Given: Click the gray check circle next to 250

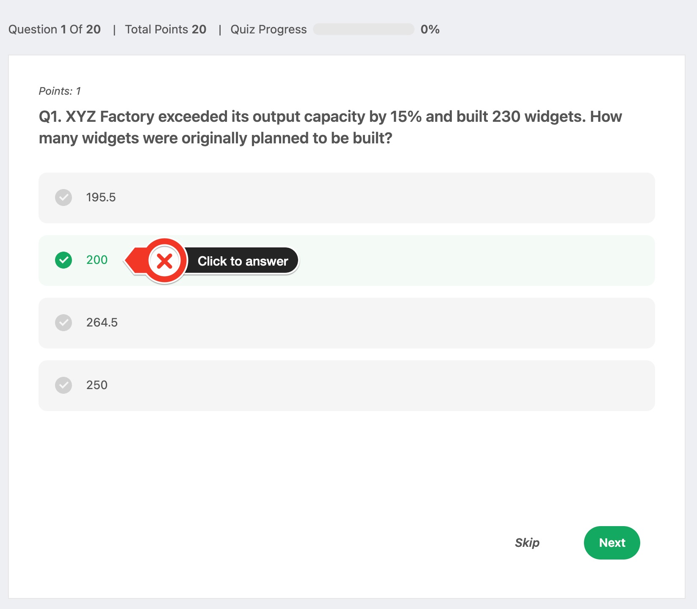Looking at the screenshot, I should coord(64,385).
